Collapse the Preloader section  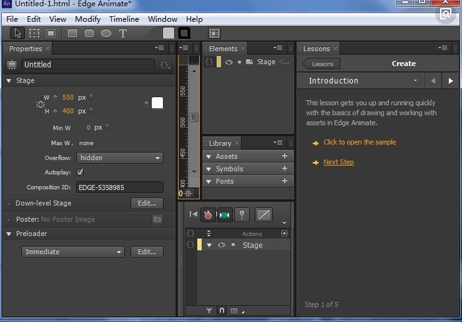coord(9,234)
